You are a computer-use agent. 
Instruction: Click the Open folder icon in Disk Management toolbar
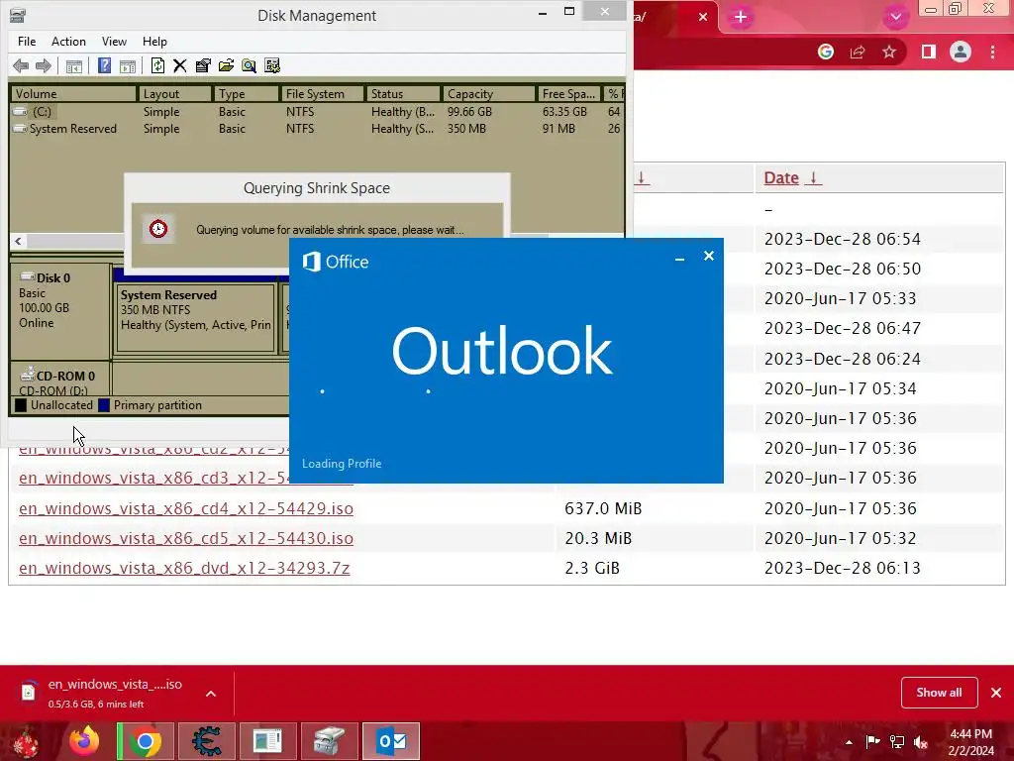[226, 65]
